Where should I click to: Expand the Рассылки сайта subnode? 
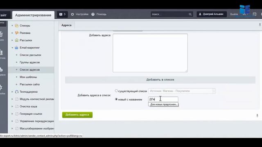click(x=16, y=85)
